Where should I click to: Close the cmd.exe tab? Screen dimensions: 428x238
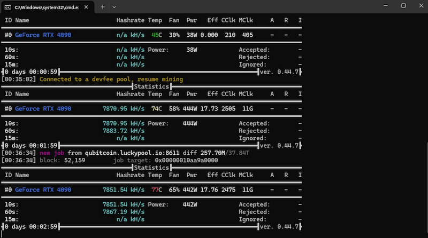[86, 7]
